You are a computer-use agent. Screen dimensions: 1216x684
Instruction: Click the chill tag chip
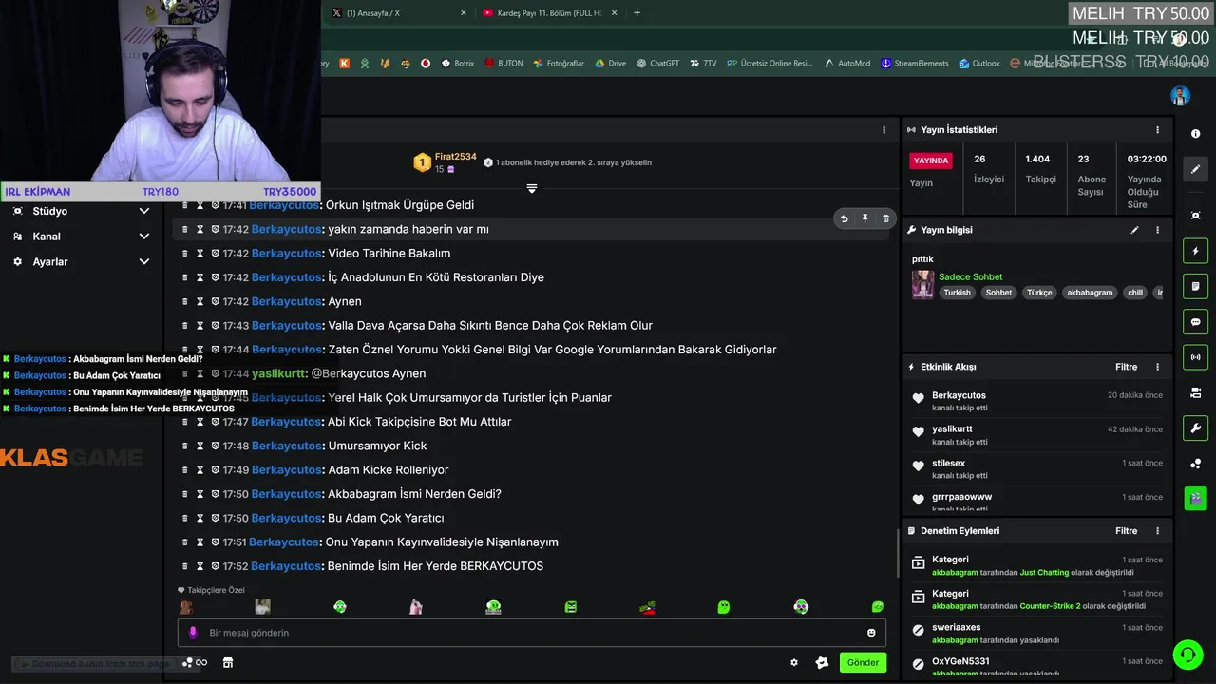tap(1135, 293)
